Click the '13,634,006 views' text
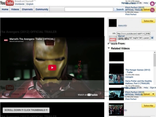 [132, 75]
